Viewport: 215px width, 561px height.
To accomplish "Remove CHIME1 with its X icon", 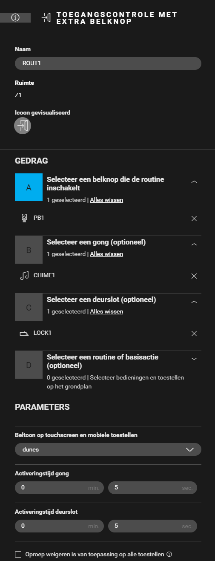I will (x=194, y=276).
